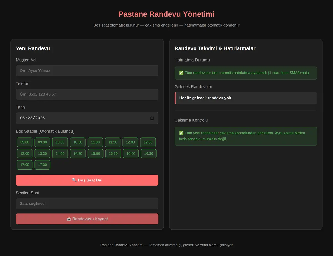Screen dimensions: 333x256
Task: Choose the 10:00 time slot
Action: click(60, 142)
